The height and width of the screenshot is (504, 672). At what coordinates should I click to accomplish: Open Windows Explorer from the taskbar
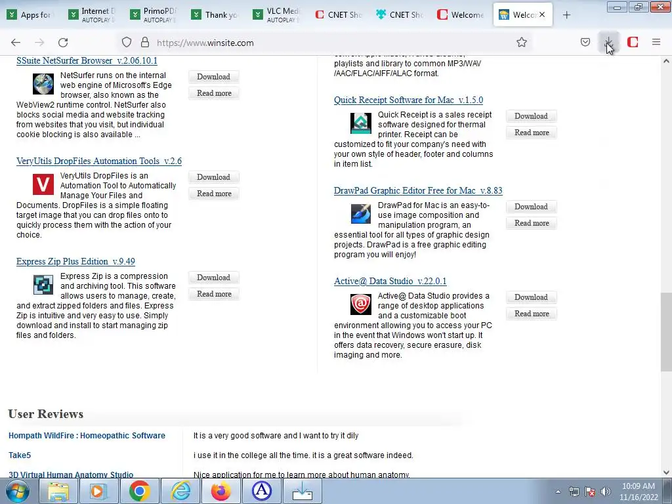coord(58,491)
